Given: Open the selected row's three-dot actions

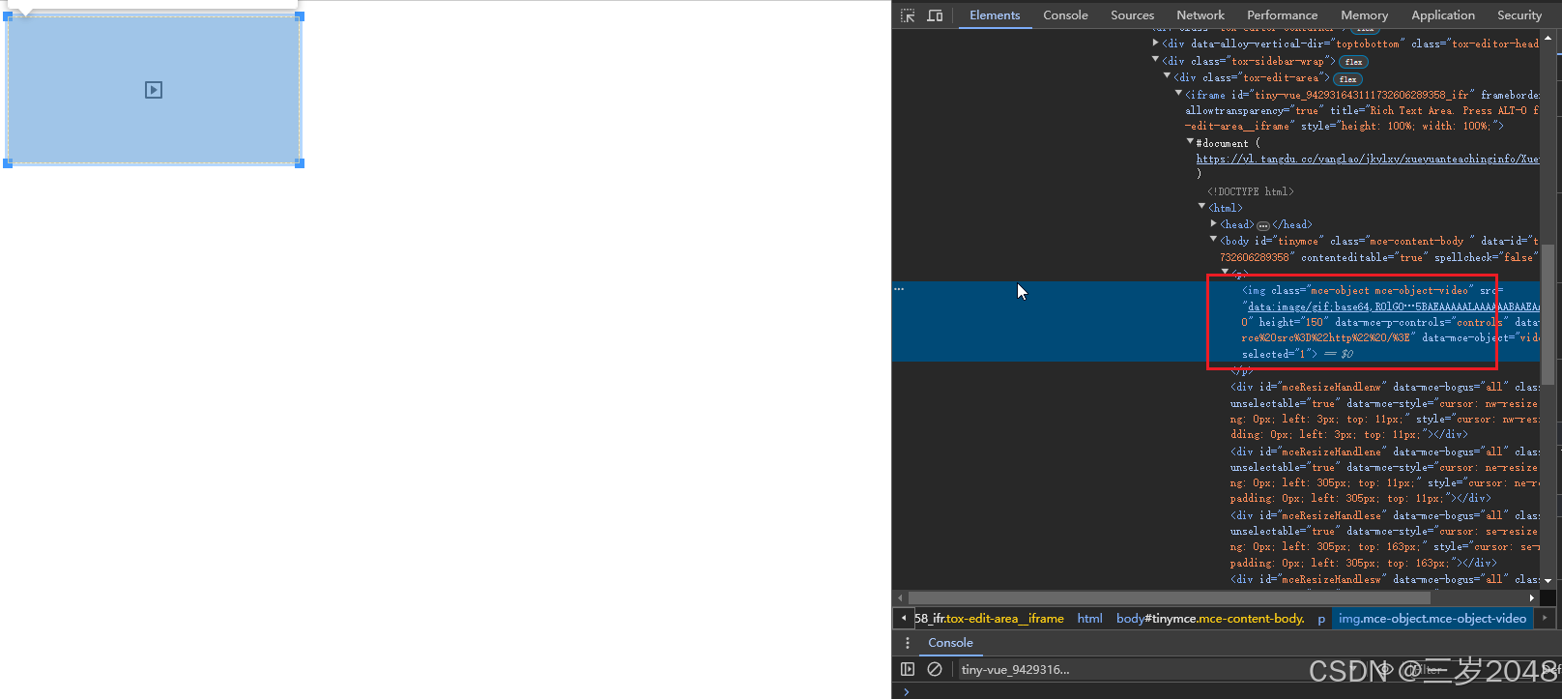Looking at the screenshot, I should (899, 289).
